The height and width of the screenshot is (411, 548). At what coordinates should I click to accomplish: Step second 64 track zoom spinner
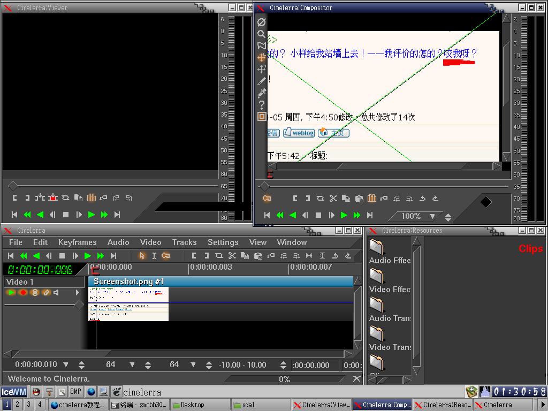(209, 366)
